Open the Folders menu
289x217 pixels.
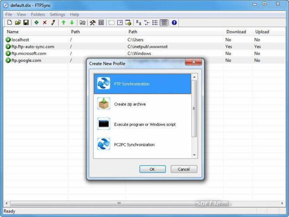pyautogui.click(x=38, y=14)
